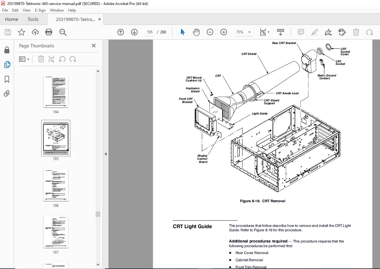The height and width of the screenshot is (269, 380).
Task: Select page 195 thumbnail
Action: click(x=56, y=138)
